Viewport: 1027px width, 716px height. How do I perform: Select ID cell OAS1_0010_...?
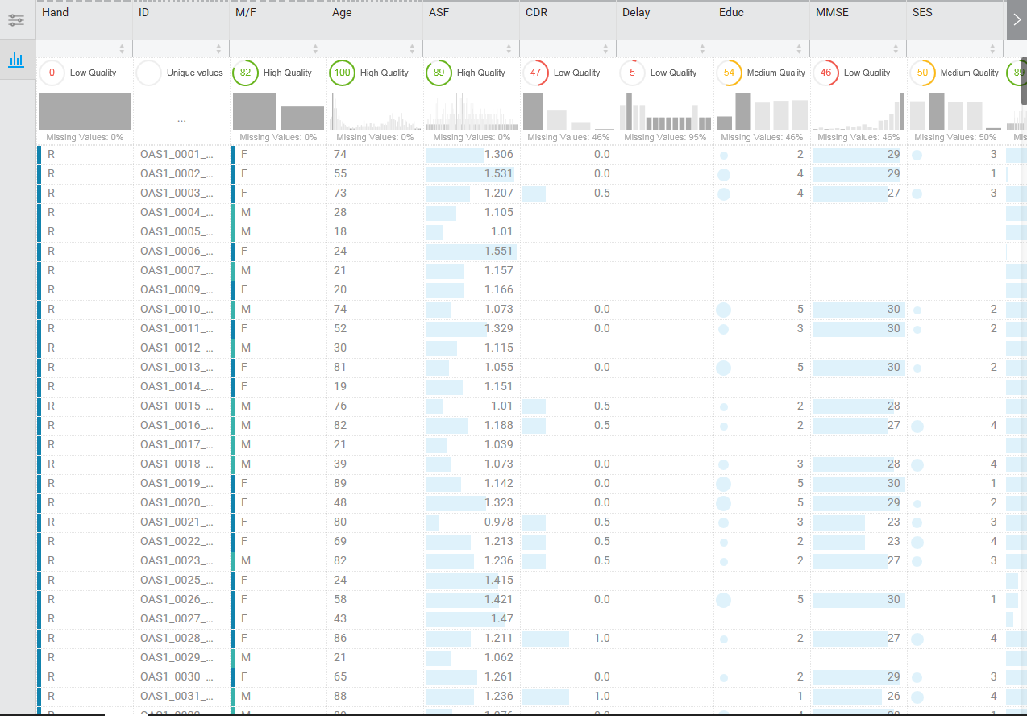click(x=177, y=309)
